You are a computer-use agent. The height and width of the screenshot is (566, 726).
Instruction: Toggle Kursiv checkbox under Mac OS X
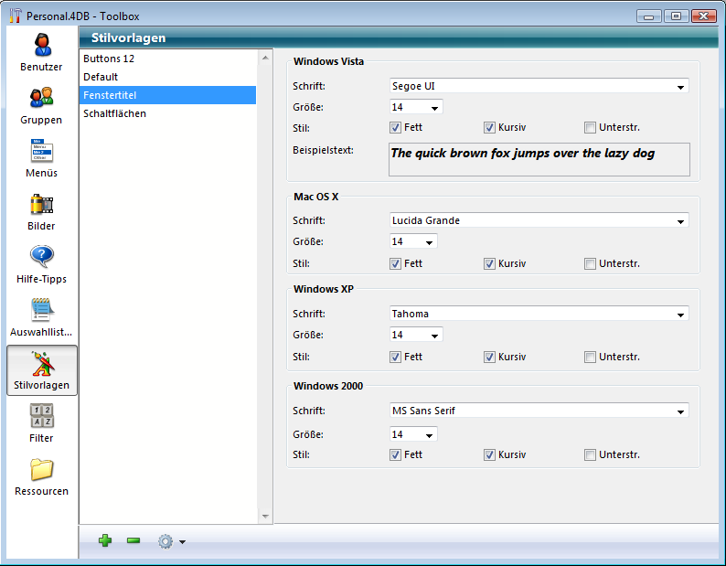tap(490, 263)
